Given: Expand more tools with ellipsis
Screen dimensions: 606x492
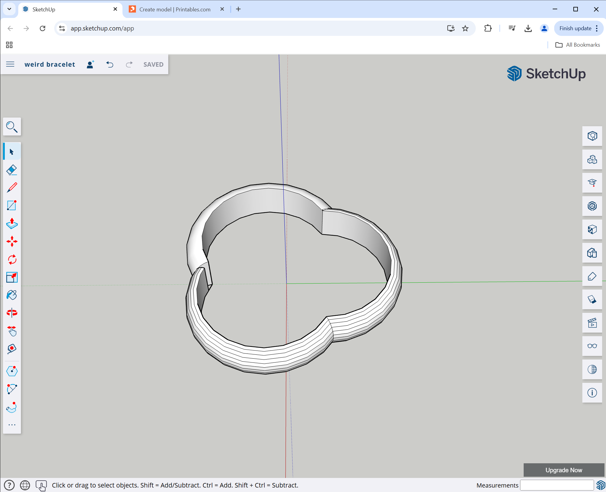Looking at the screenshot, I should (x=12, y=425).
